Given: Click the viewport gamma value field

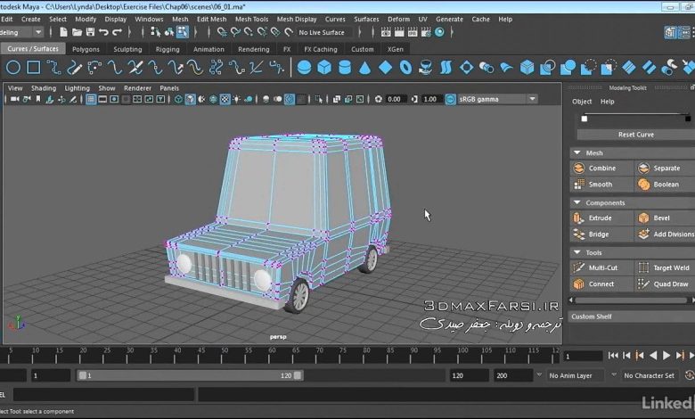Looking at the screenshot, I should click(x=430, y=99).
